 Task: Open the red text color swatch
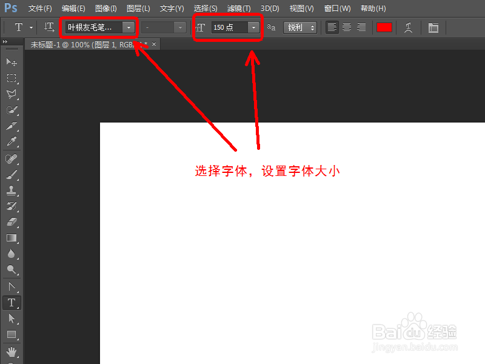pyautogui.click(x=384, y=27)
